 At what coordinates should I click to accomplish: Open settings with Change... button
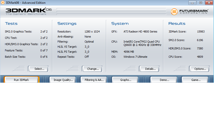tap(92, 69)
